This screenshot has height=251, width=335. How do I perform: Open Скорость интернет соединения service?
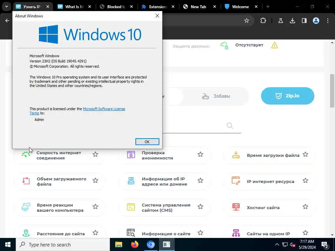(x=59, y=155)
